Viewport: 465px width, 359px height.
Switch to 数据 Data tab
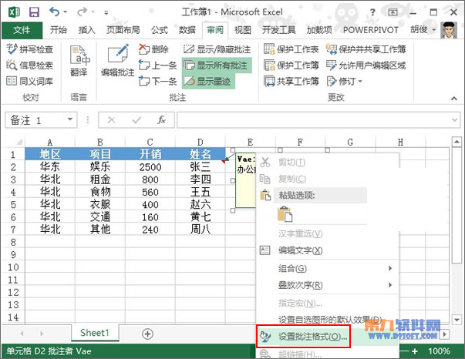coord(187,30)
